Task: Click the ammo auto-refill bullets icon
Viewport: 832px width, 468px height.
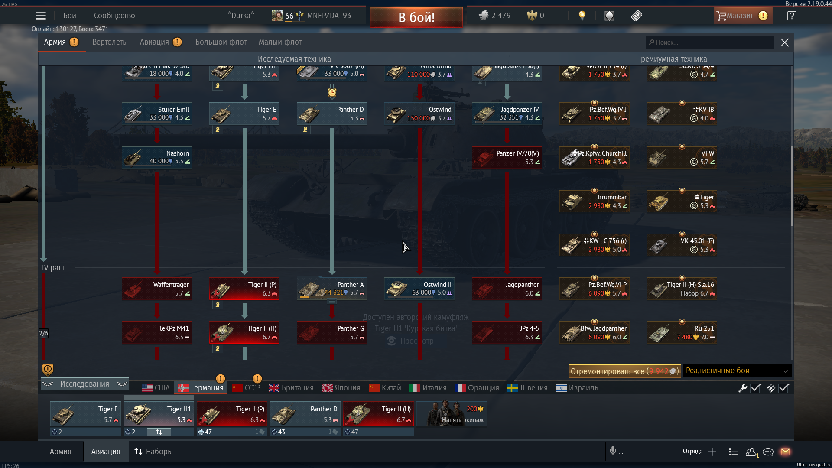Action: click(771, 388)
